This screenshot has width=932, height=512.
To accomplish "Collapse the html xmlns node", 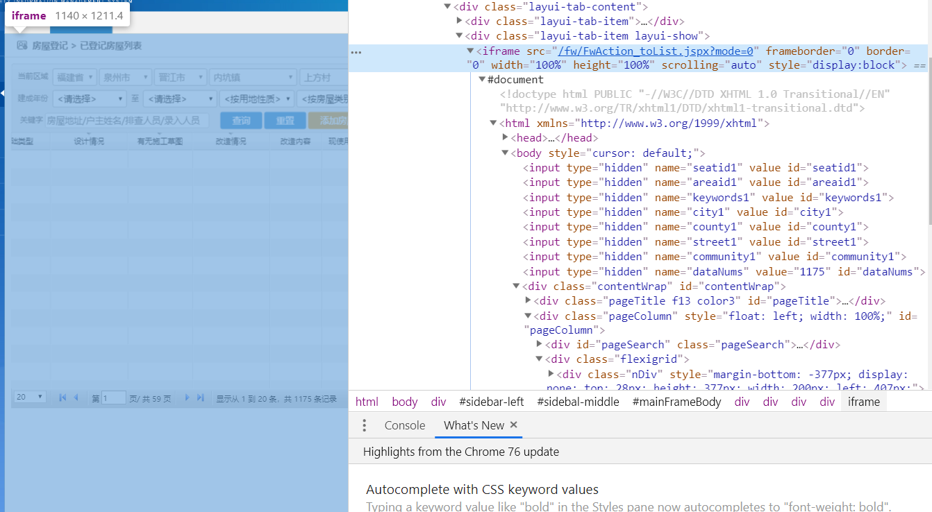I will point(494,123).
